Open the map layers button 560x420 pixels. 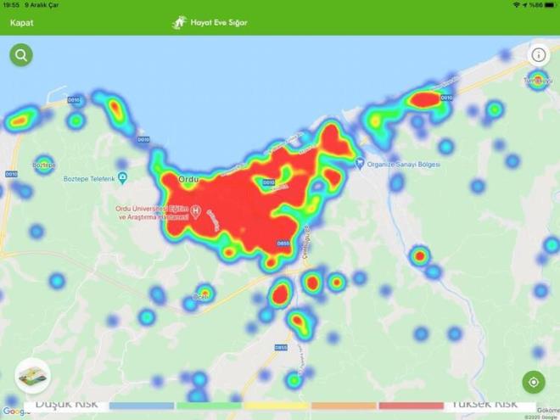(32, 375)
